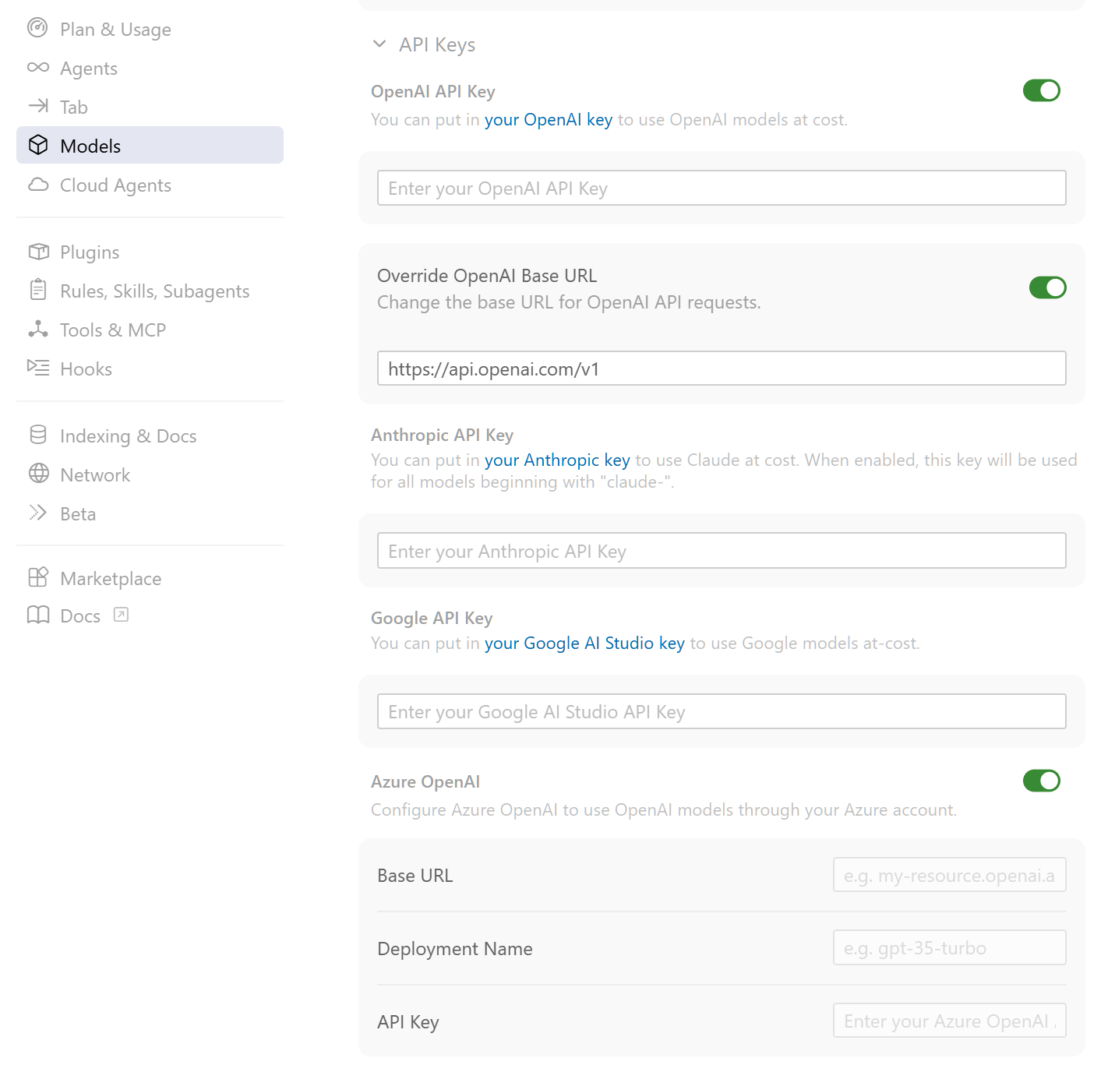This screenshot has width=1108, height=1072.
Task: Click the OpenAI base URL field
Action: [722, 368]
